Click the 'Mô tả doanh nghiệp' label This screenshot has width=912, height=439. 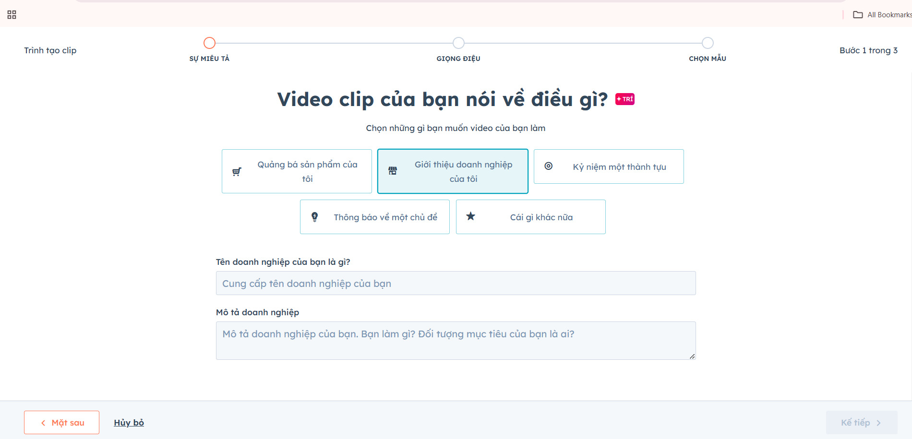(x=257, y=312)
